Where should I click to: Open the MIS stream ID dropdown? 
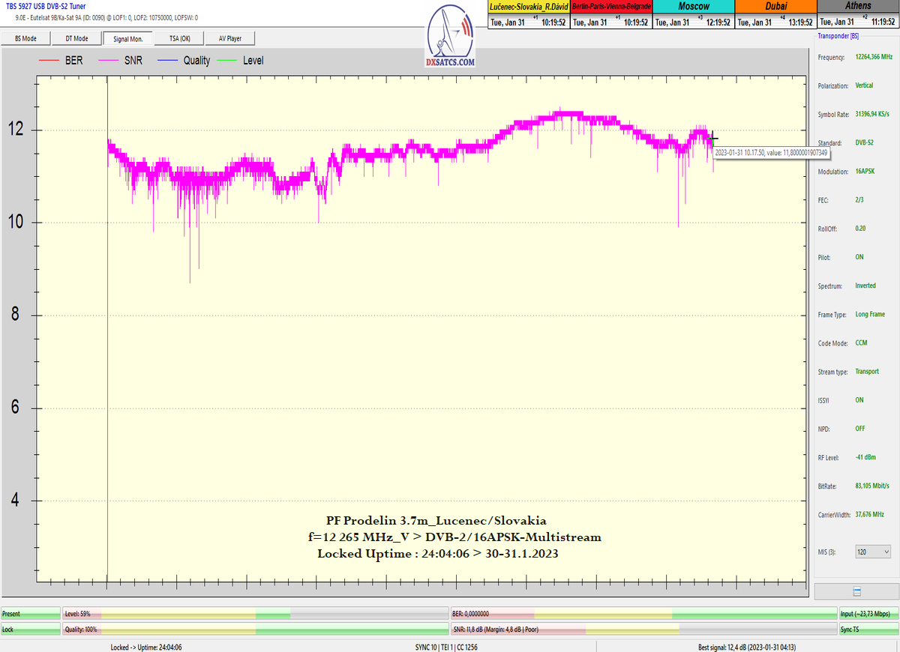point(872,552)
